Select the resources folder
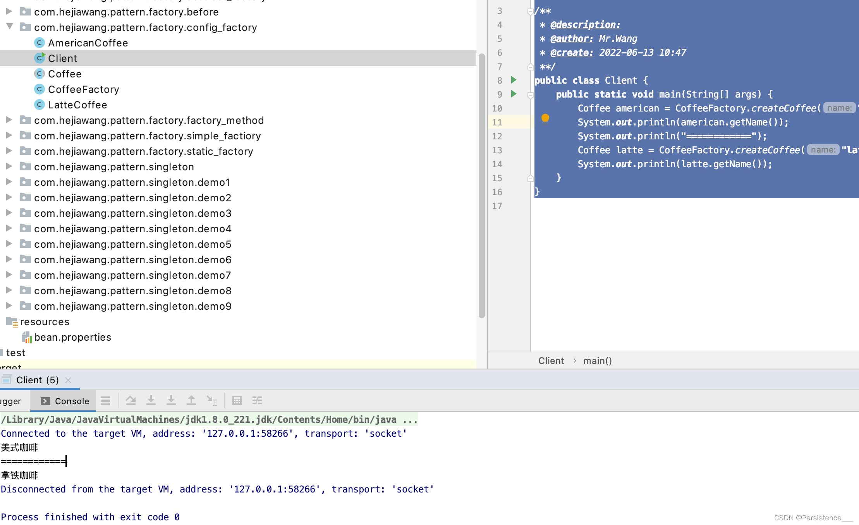The image size is (859, 525). 45,322
